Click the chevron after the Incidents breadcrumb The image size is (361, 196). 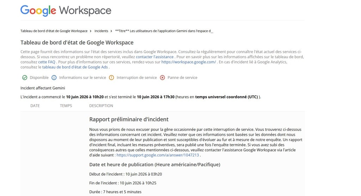[111, 31]
